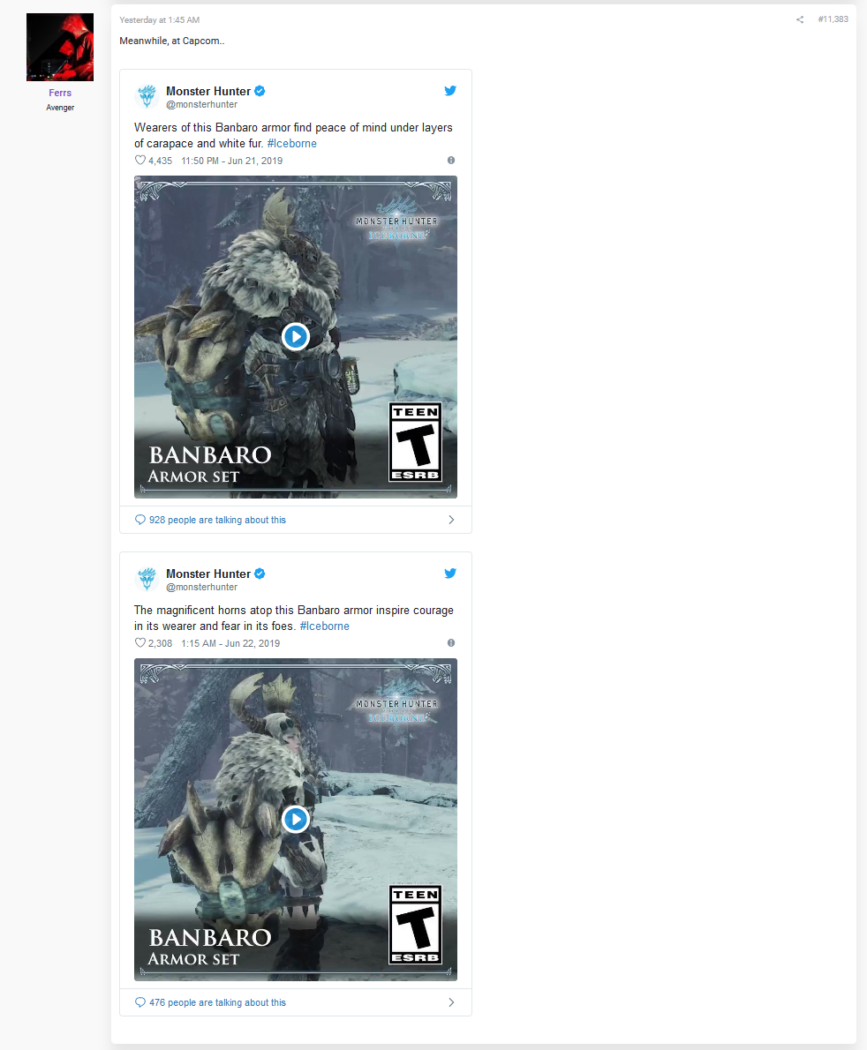Click Twitter bird icon in second tweet
Viewport: 867px width, 1050px height.
tap(450, 574)
